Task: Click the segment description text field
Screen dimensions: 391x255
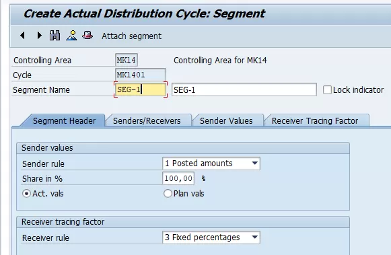Action: [244, 89]
